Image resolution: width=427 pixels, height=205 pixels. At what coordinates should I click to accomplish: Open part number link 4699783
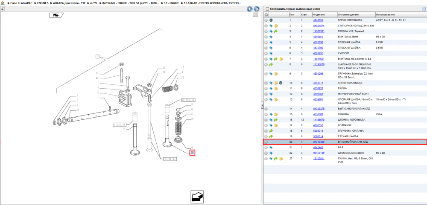point(318,94)
